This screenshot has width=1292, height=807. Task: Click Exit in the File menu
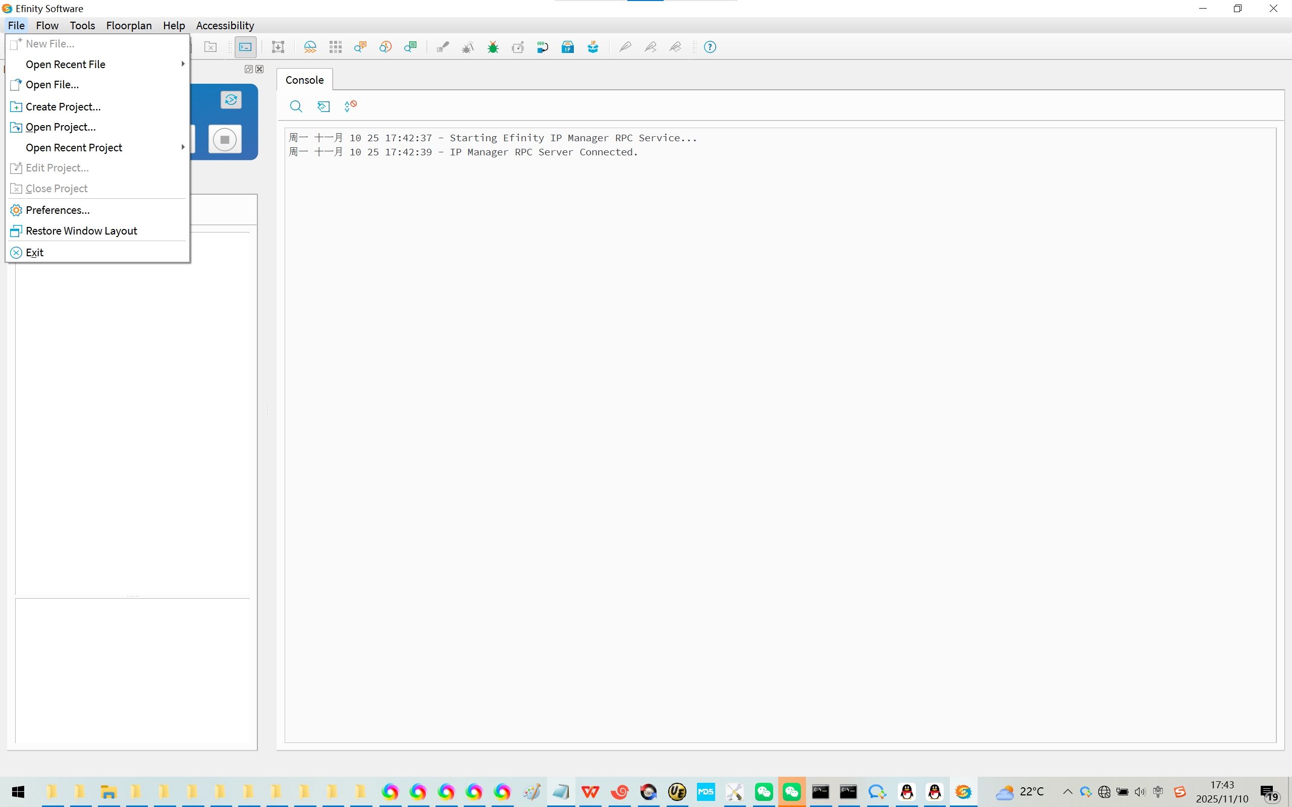click(34, 253)
